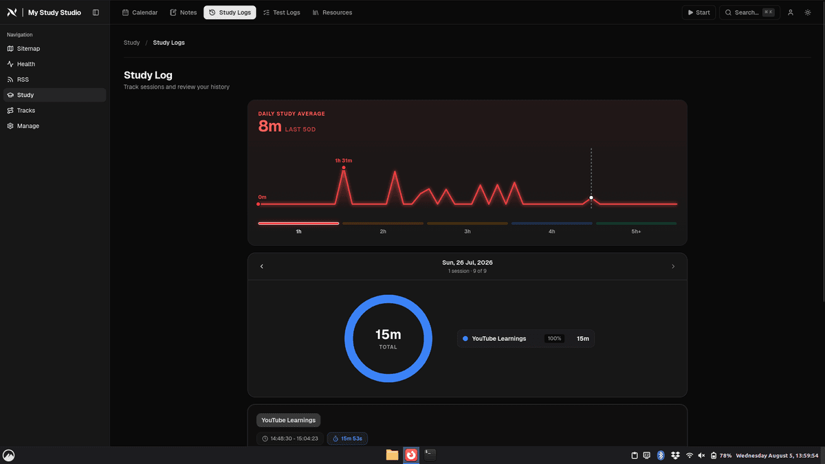Open the Resources tab

click(332, 12)
